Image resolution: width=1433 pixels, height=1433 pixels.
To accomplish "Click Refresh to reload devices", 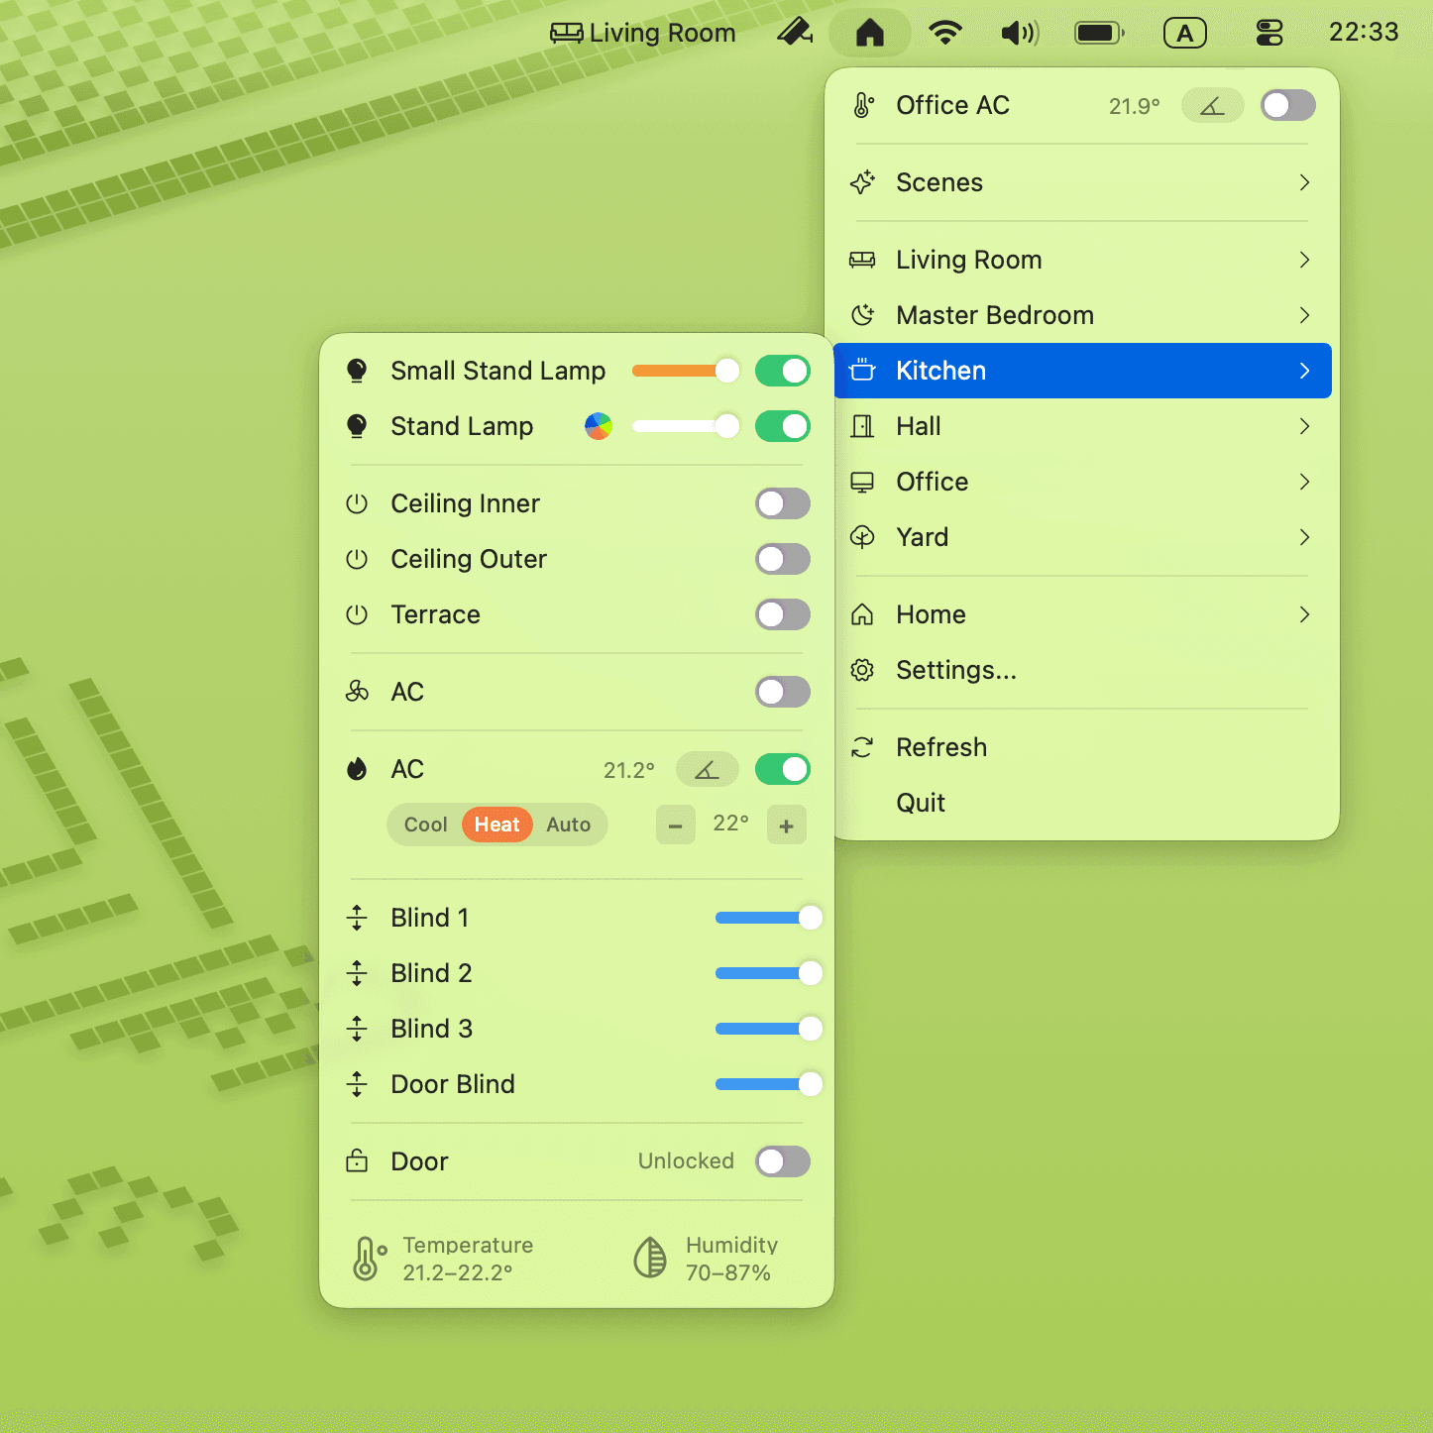I will point(941,747).
